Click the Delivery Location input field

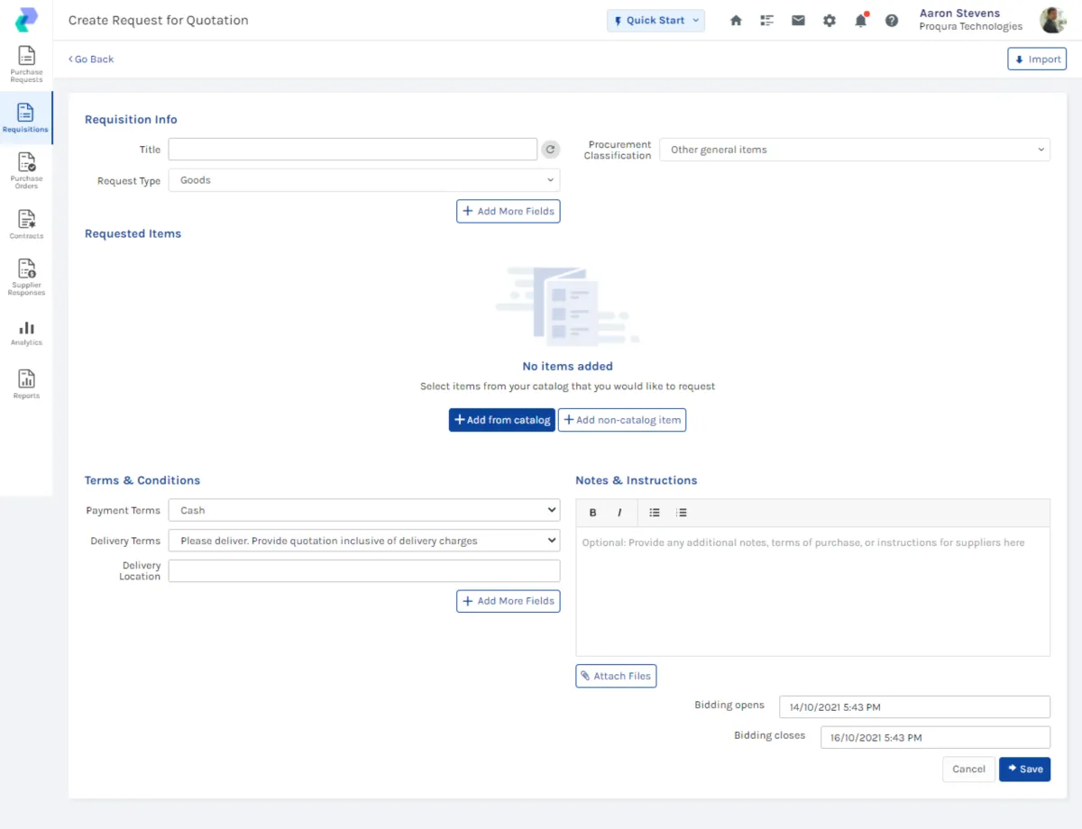pyautogui.click(x=363, y=570)
